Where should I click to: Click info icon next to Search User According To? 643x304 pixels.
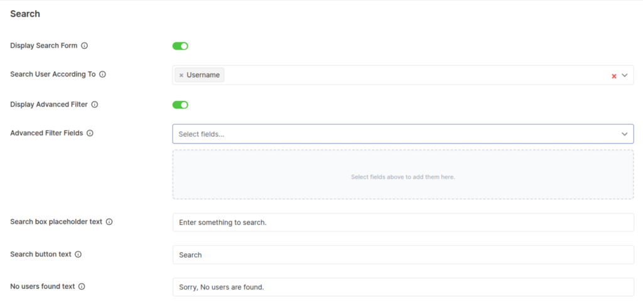(102, 75)
